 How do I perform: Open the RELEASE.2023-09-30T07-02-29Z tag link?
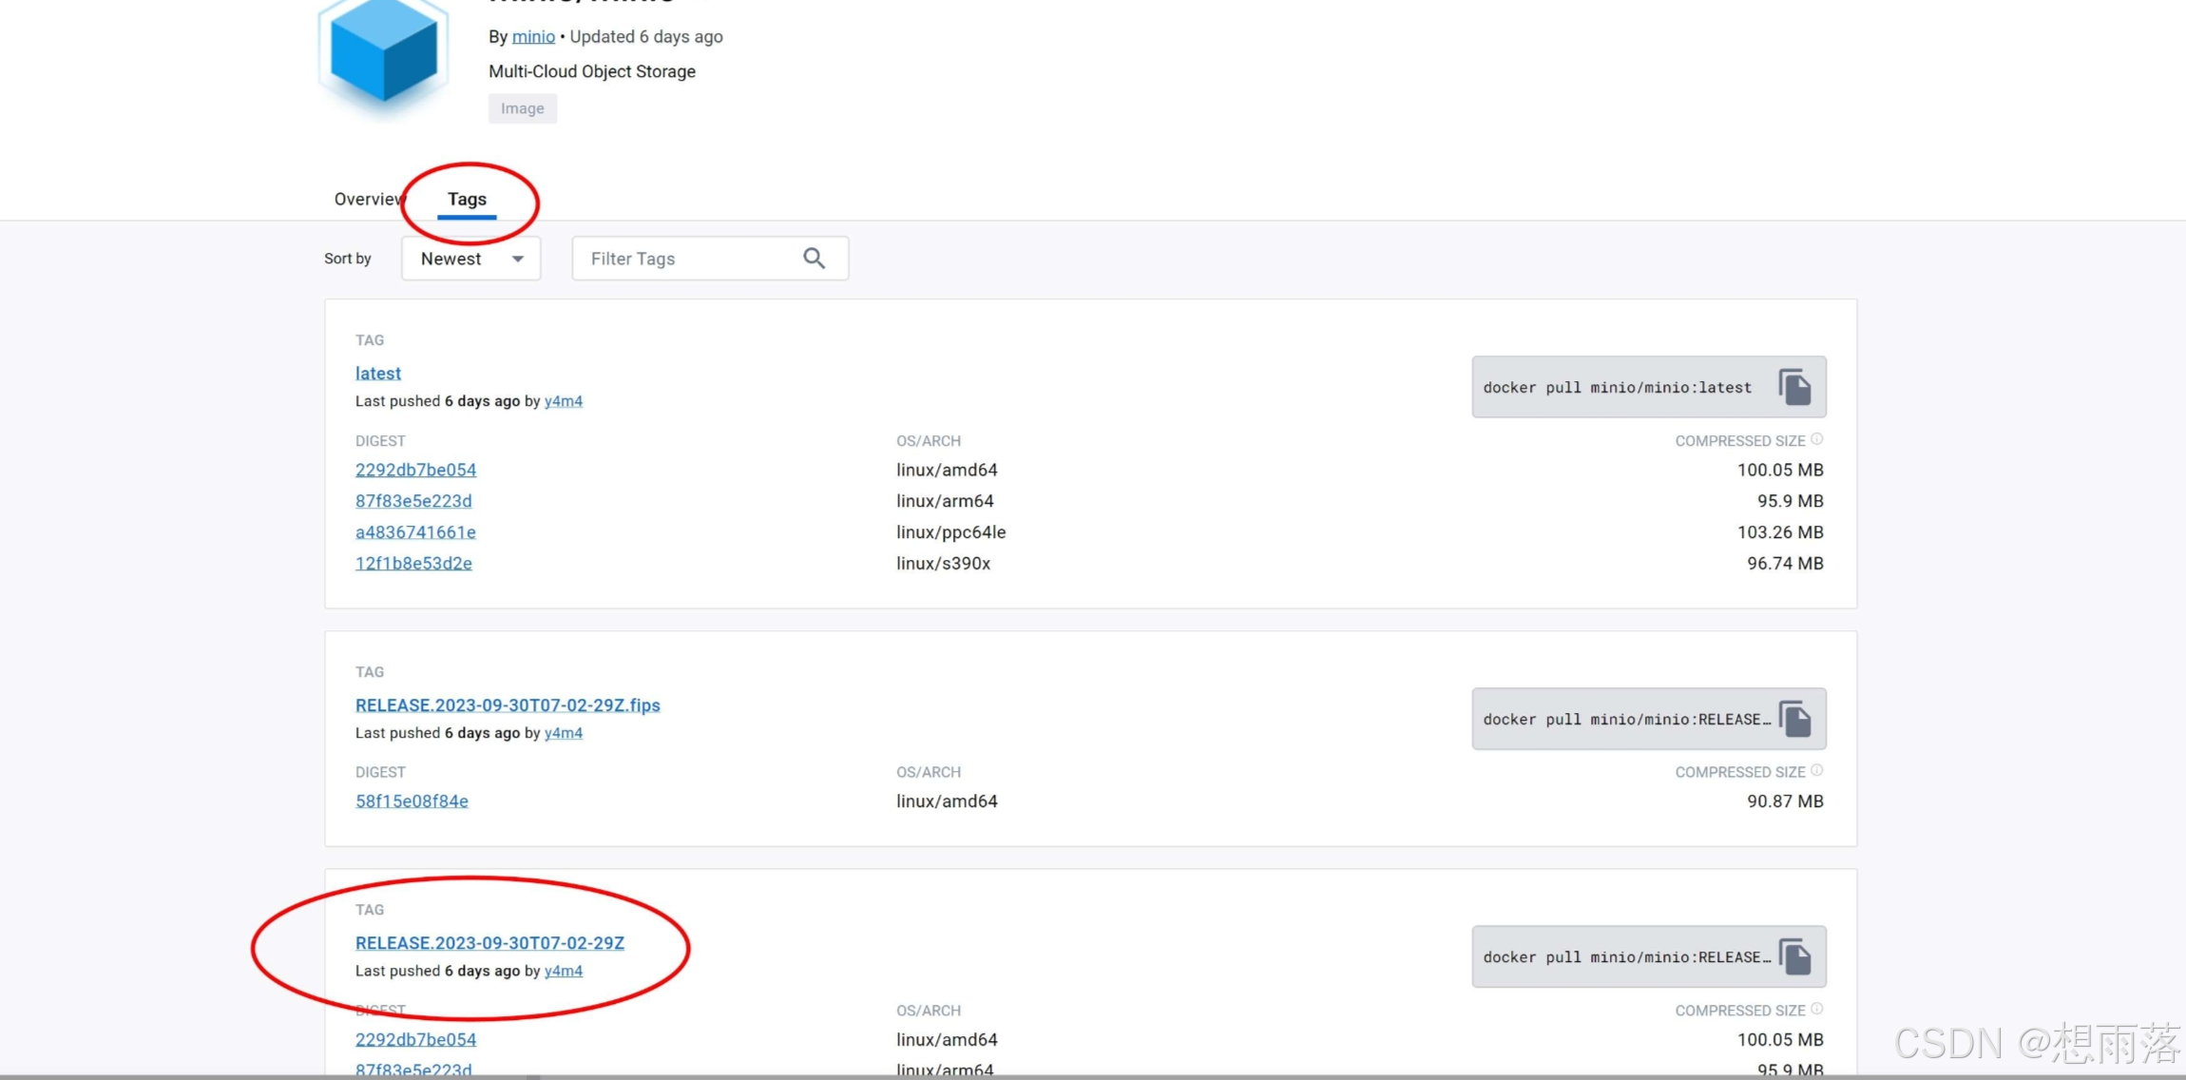pyautogui.click(x=489, y=943)
